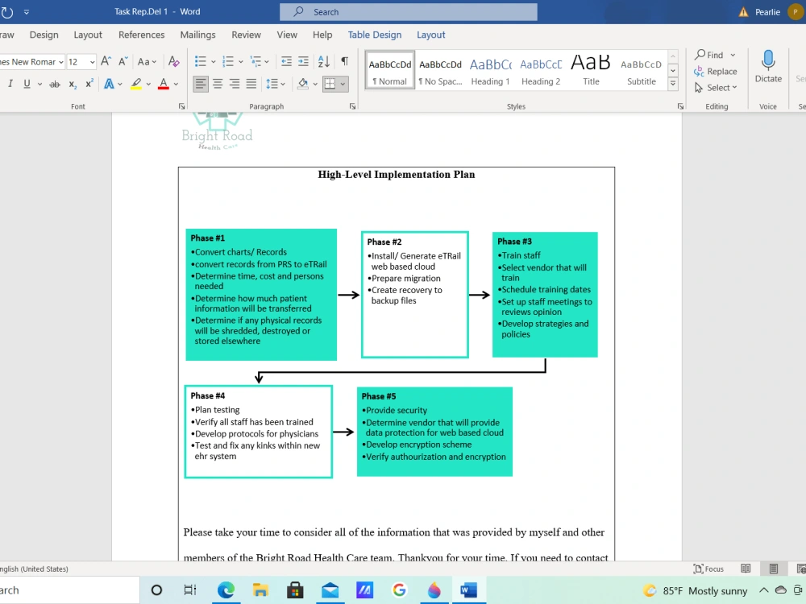Viewport: 806px width, 604px height.
Task: Open the English (United States) language setting
Action: [34, 569]
